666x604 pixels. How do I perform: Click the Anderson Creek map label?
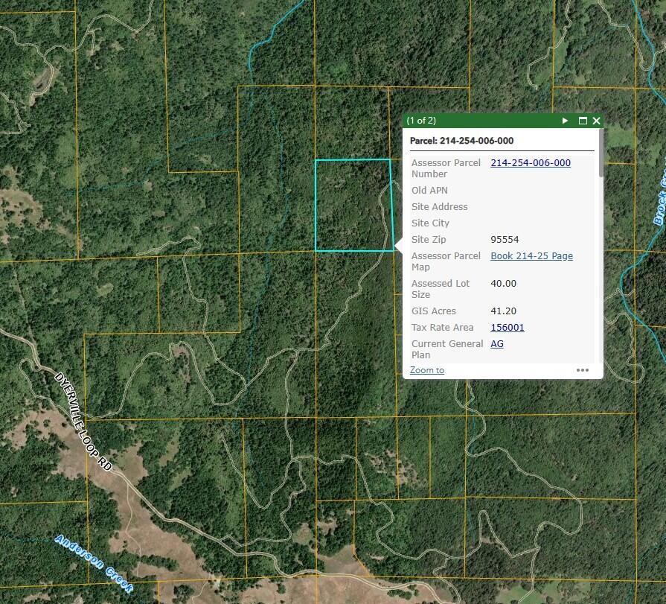tap(94, 564)
